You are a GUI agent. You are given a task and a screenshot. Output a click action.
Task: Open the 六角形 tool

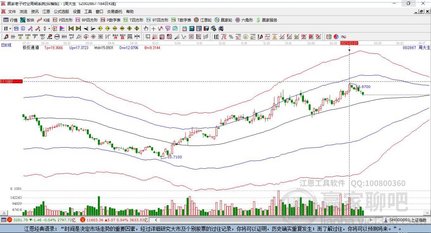[244, 20]
